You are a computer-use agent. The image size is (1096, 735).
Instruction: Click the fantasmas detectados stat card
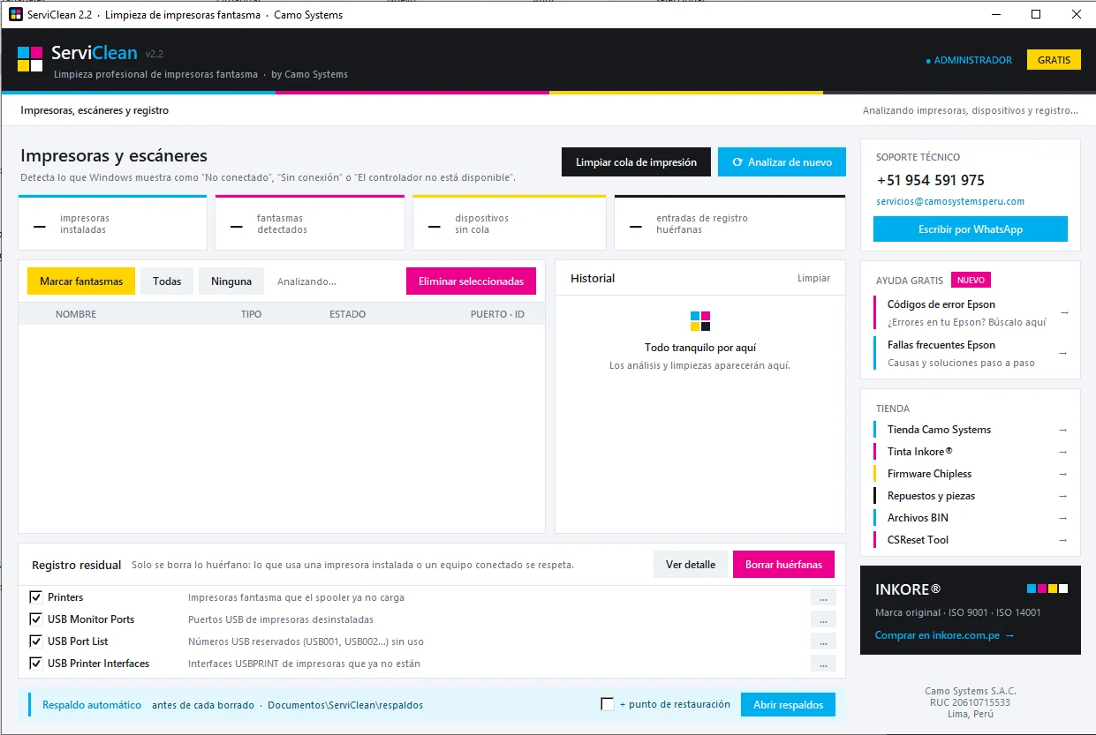tap(310, 223)
